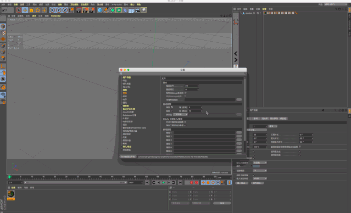Click browse button beside Save To path
This screenshot has width=351, height=213.
(x=239, y=114)
